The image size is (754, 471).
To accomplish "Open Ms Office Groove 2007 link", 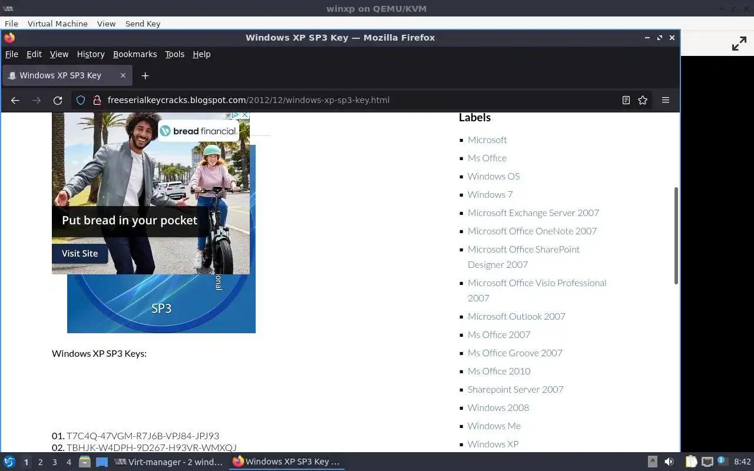I will tap(515, 353).
